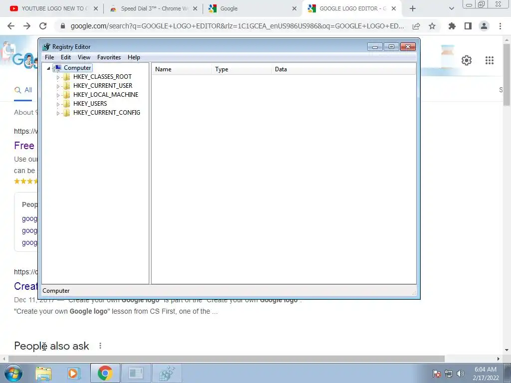Select the HKEY_USERS label

(x=90, y=104)
